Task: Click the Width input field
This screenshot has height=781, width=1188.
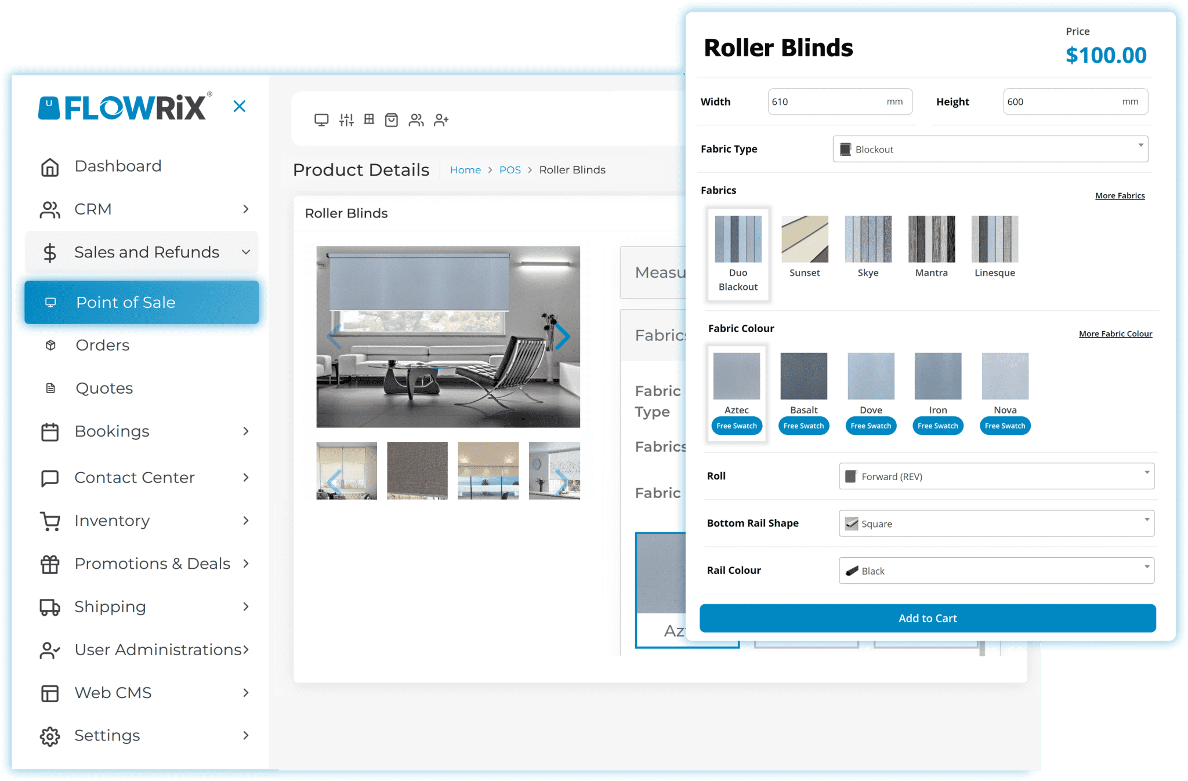Action: coord(839,101)
